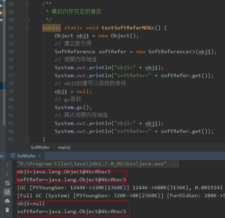Screen dimensions: 225x218
Task: Click the java.exe command line in console
Action: 98,164
